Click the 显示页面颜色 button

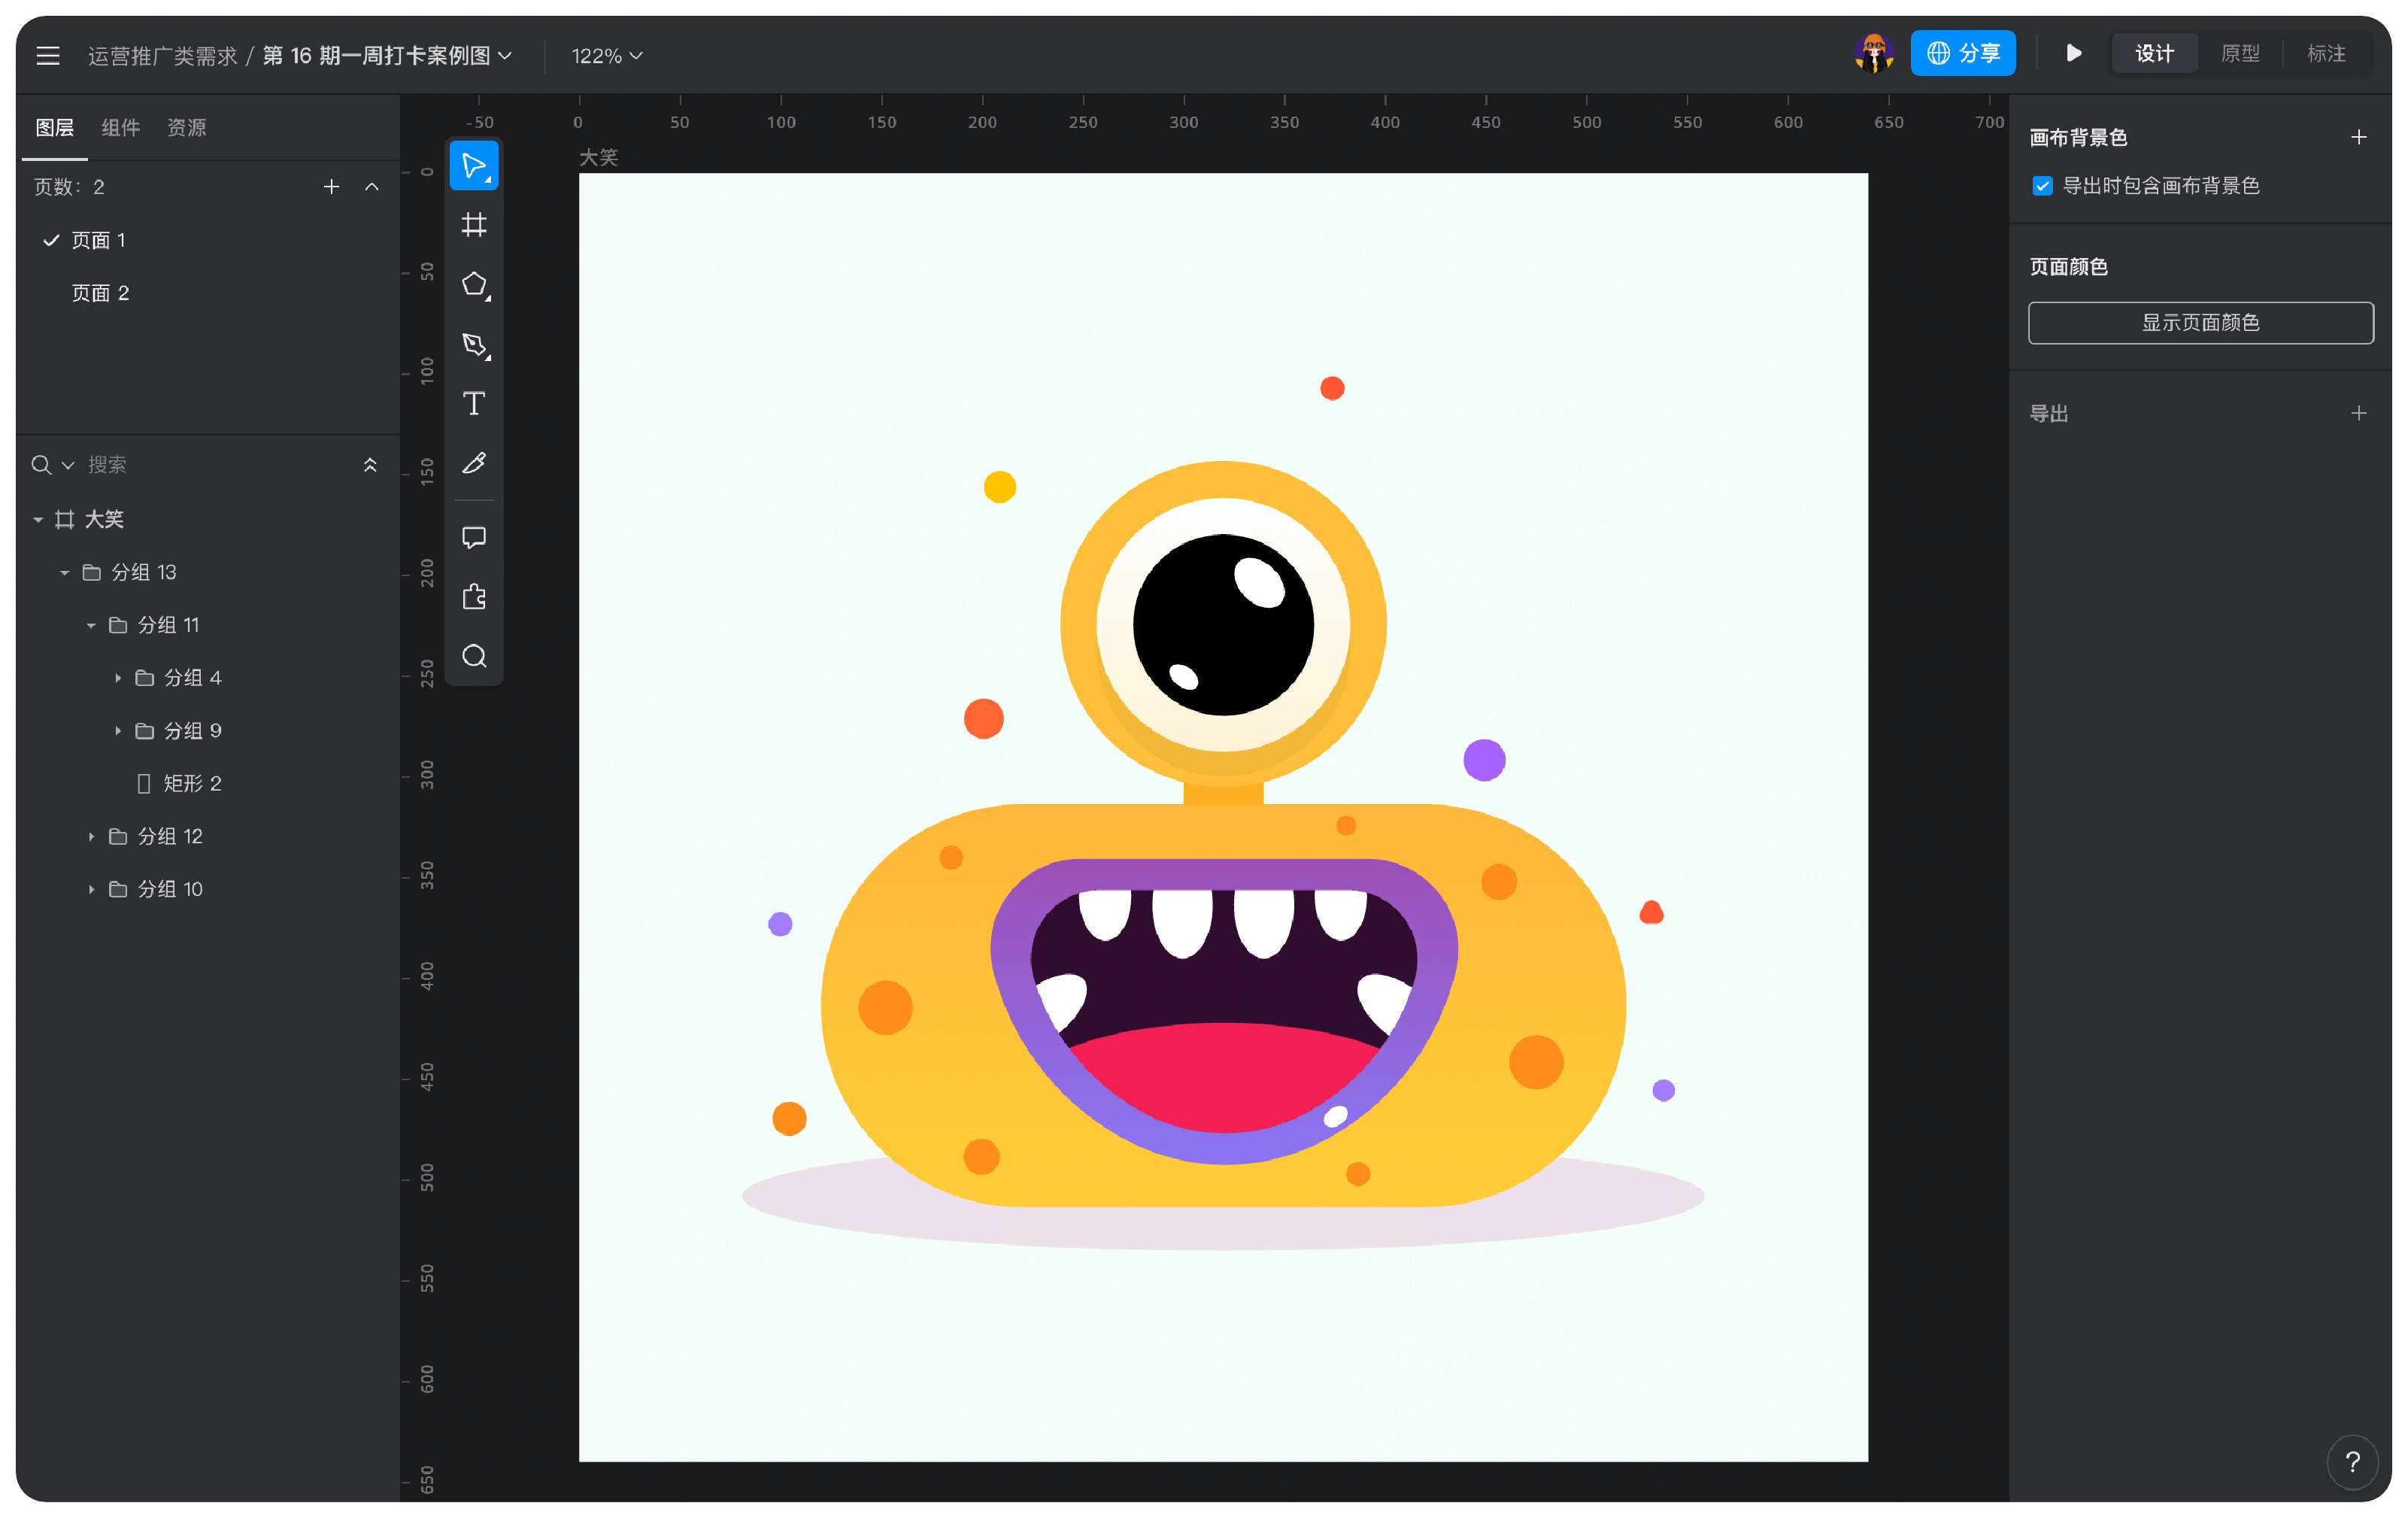2200,323
